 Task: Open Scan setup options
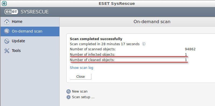click(83, 97)
